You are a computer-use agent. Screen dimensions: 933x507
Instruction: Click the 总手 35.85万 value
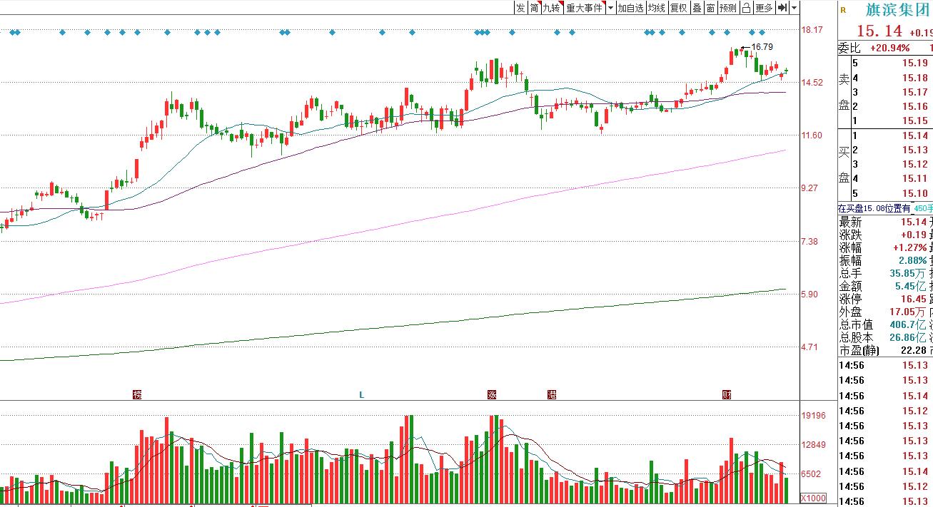pos(909,273)
